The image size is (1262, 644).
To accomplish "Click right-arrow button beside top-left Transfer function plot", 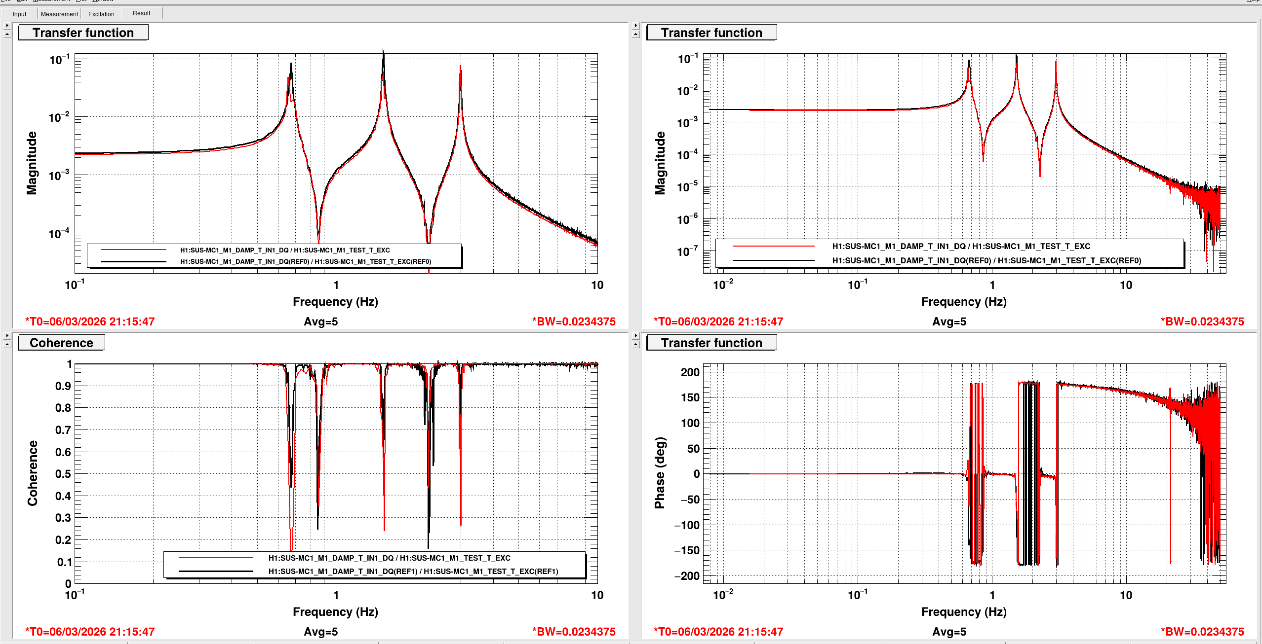I will pyautogui.click(x=7, y=25).
